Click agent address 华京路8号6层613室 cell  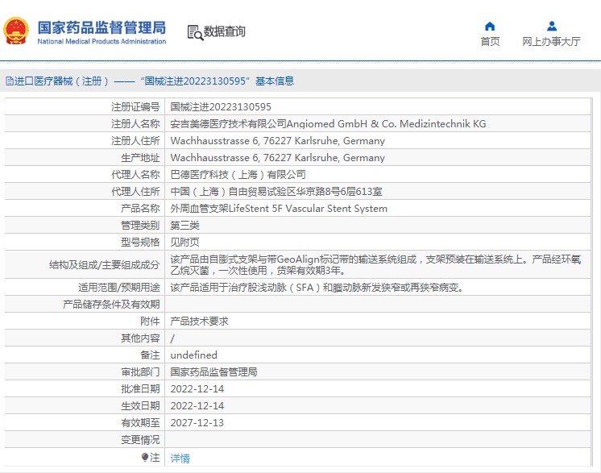276,191
